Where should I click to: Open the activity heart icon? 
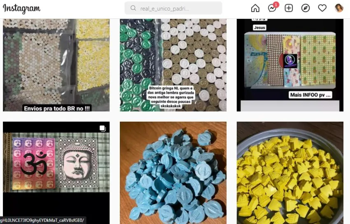click(x=322, y=8)
